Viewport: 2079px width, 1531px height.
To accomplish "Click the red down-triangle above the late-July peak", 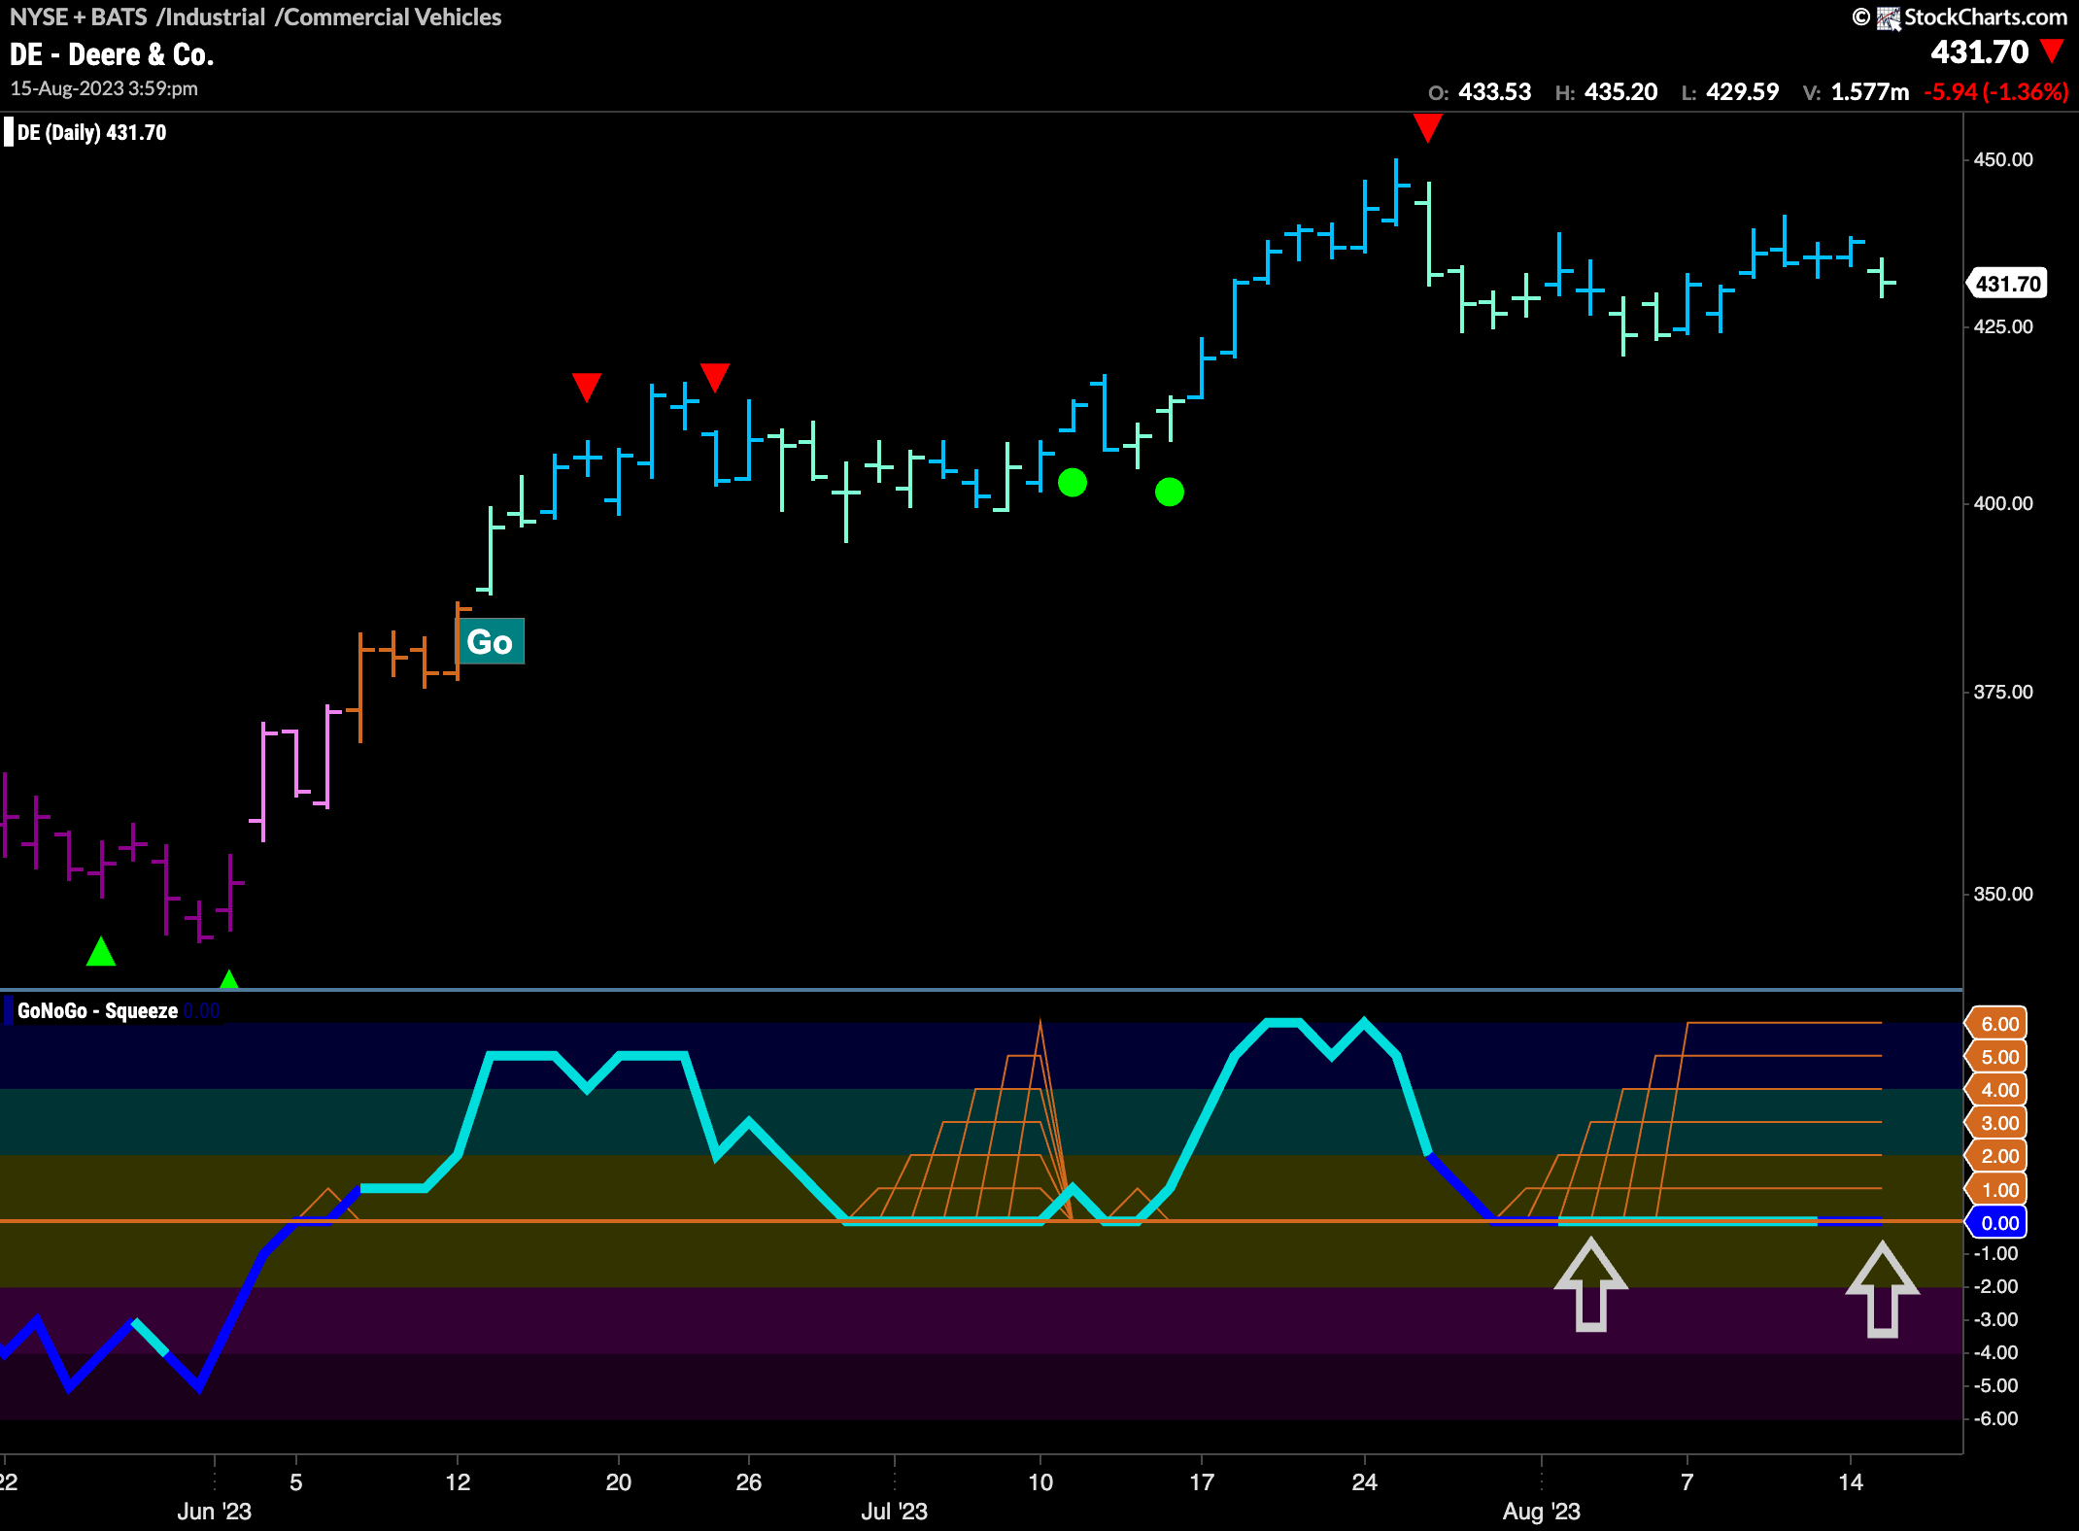I will [x=1427, y=128].
